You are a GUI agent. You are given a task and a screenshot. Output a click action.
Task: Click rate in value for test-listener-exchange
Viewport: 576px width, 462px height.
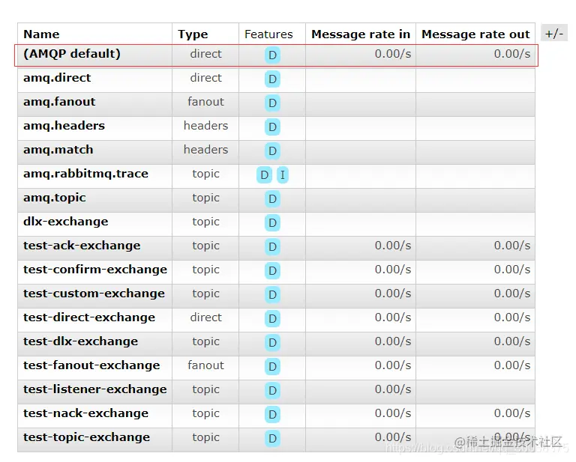click(393, 389)
